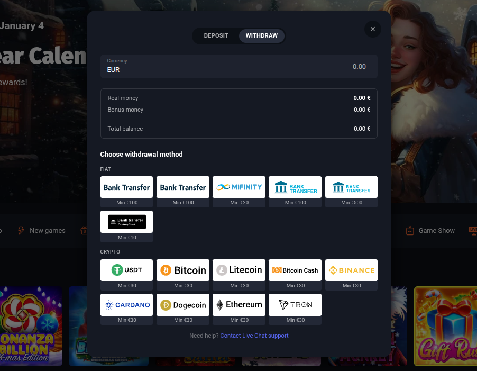Select USDT Tether withdrawal method

pyautogui.click(x=126, y=270)
